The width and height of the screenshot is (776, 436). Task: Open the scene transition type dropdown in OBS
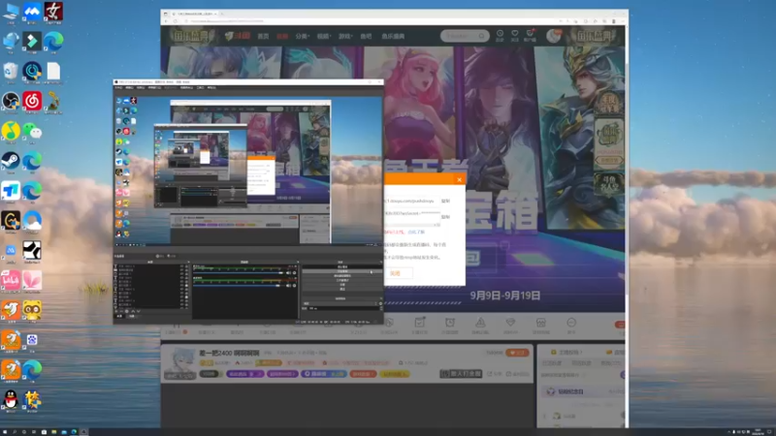pyautogui.click(x=340, y=303)
